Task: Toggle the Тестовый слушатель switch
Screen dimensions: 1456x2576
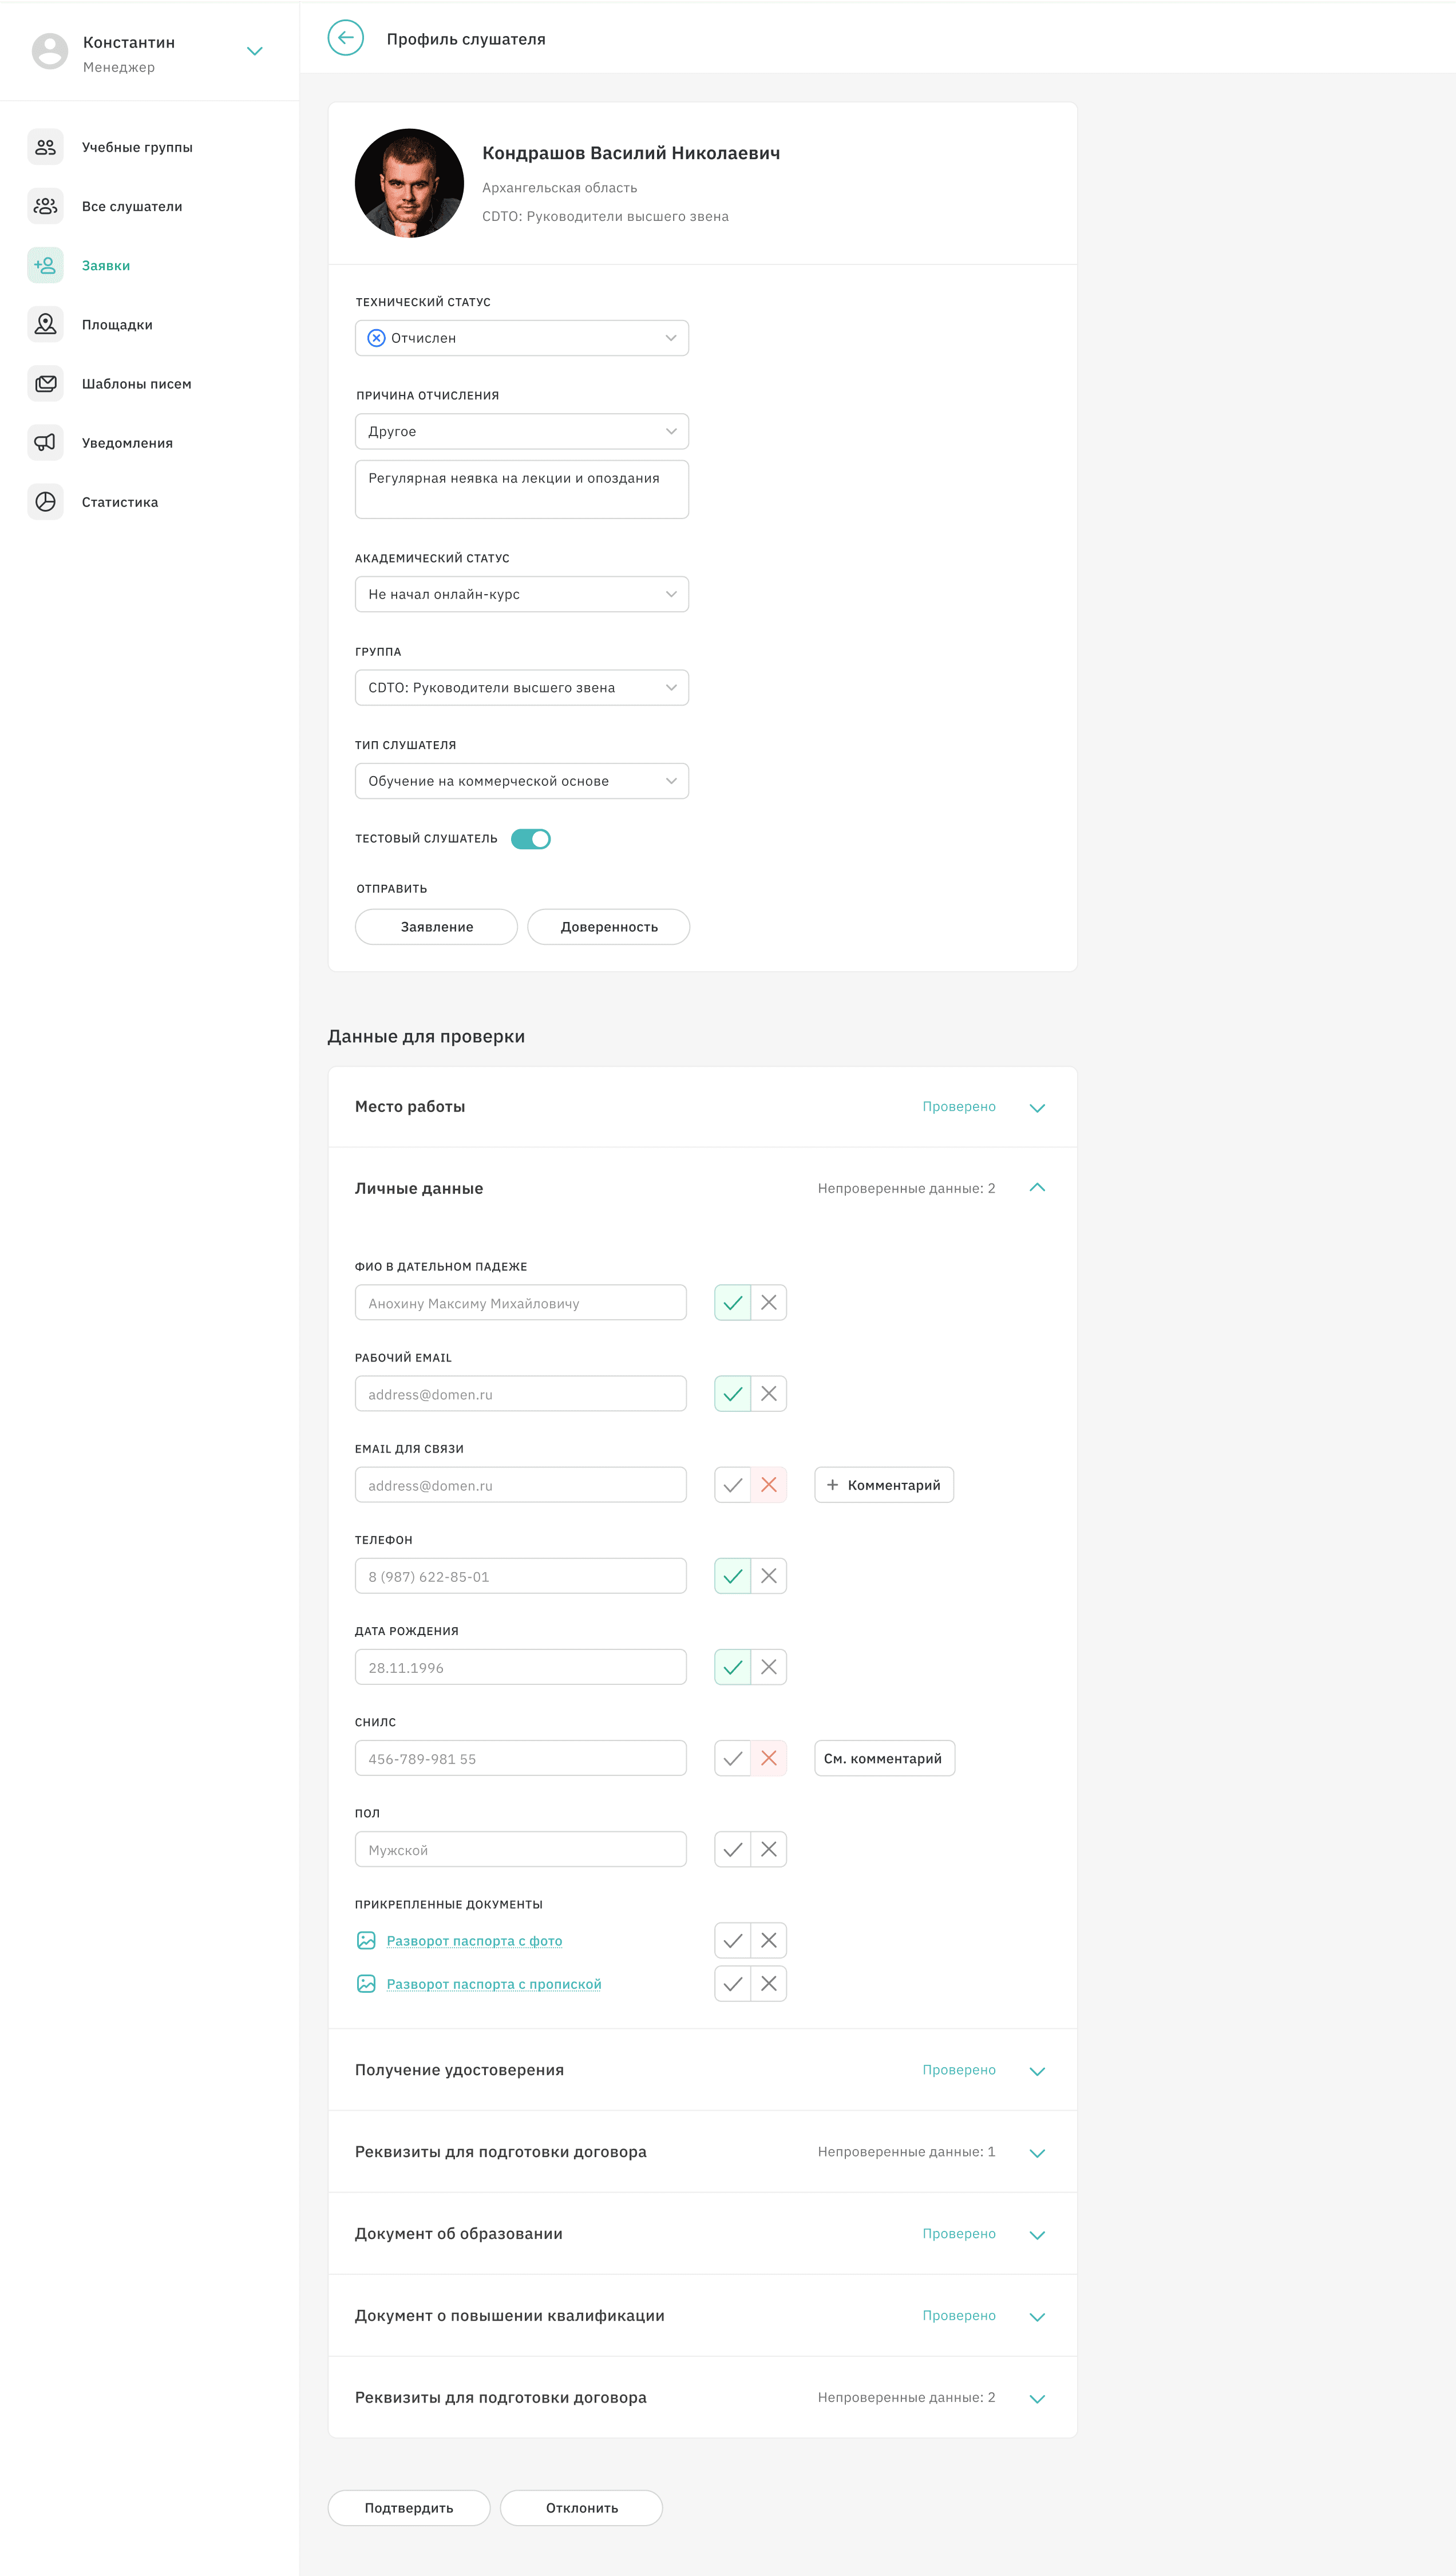Action: tap(531, 839)
